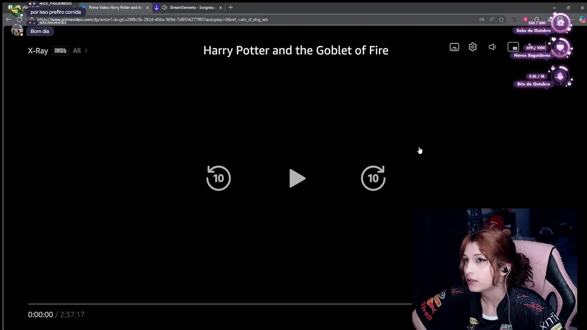Reload the current page
587x330 pixels.
point(19,19)
